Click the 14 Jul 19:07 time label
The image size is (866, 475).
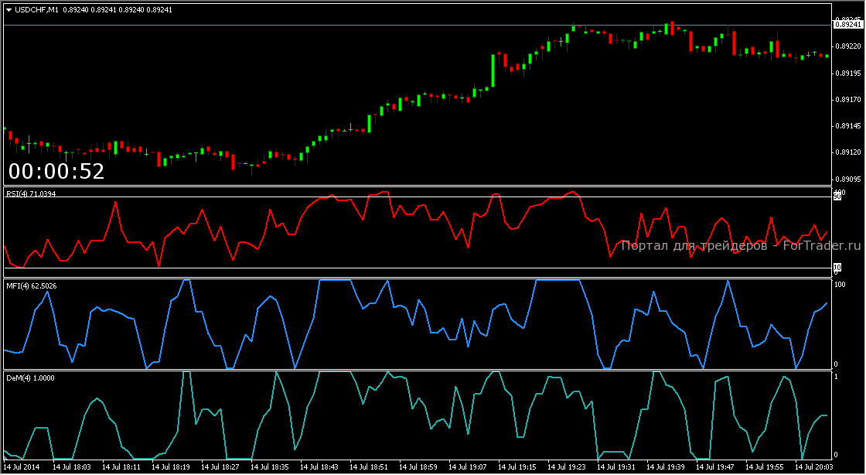coord(469,466)
